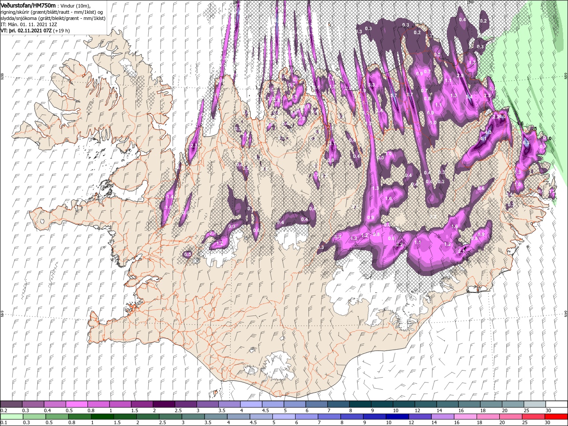Viewport: 568px width, 426px height.
Task: Select the dark teal snow swatch for 8–9
Action: [360, 404]
